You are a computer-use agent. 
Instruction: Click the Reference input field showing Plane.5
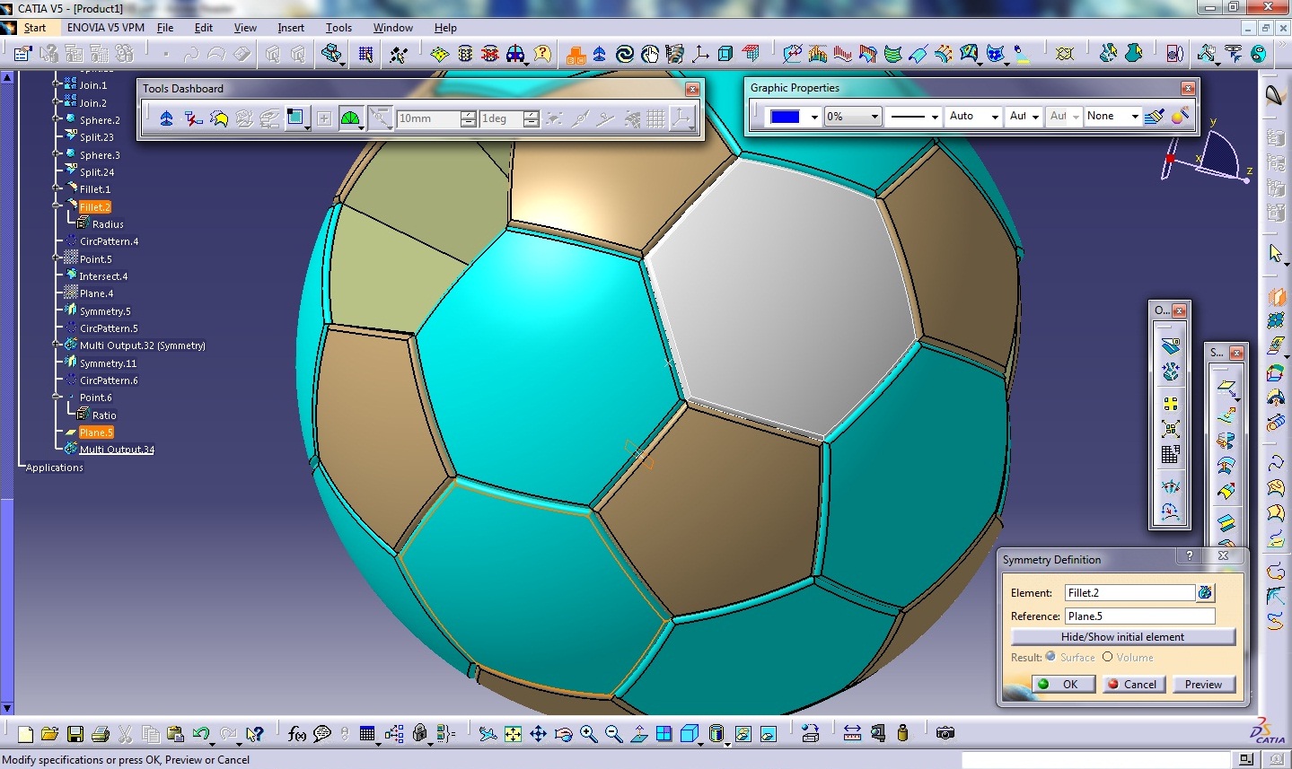[1139, 616]
